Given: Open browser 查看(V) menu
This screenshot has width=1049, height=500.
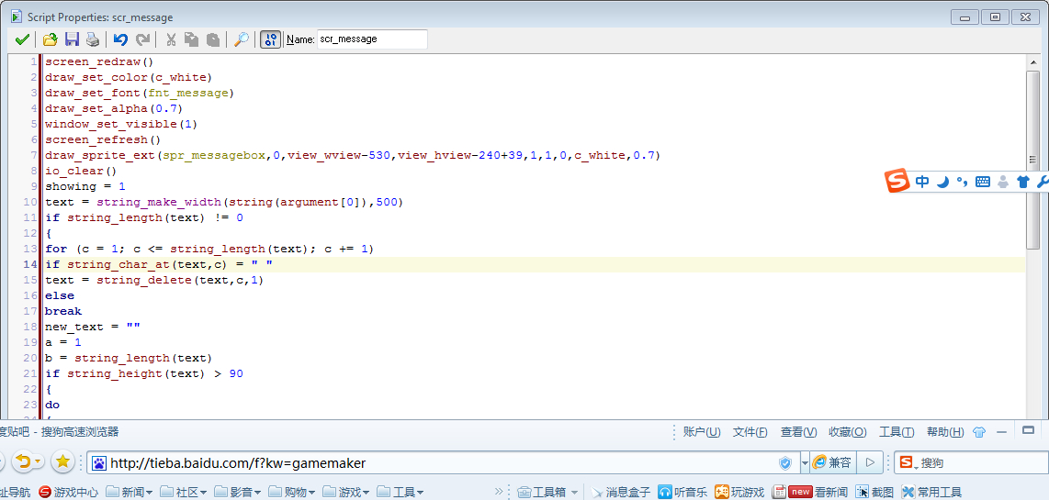Looking at the screenshot, I should coord(799,432).
